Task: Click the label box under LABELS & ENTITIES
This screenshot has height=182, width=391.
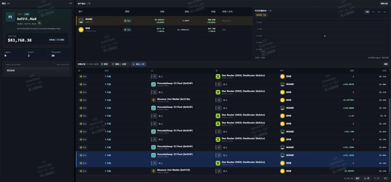Action: click(x=37, y=70)
